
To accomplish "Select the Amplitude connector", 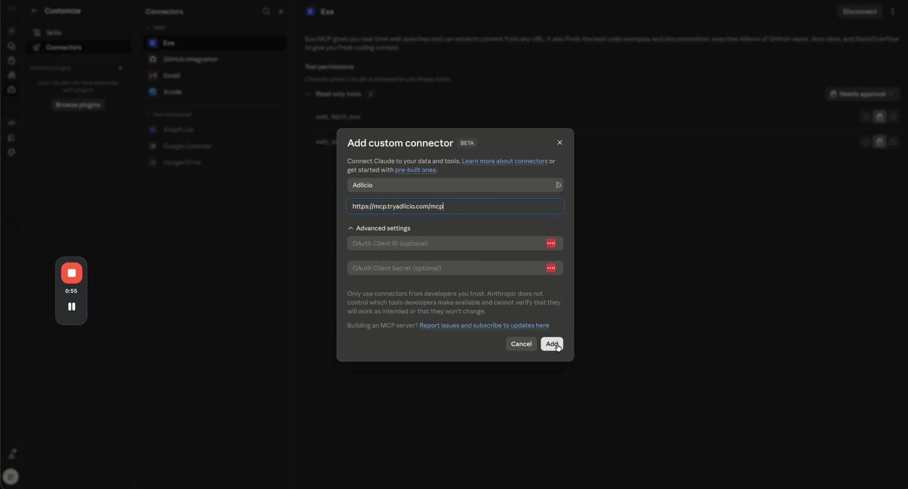I will click(215, 130).
